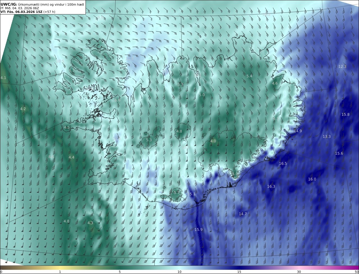
Task: Click the 4.4 value label
Action: (x=72, y=157)
